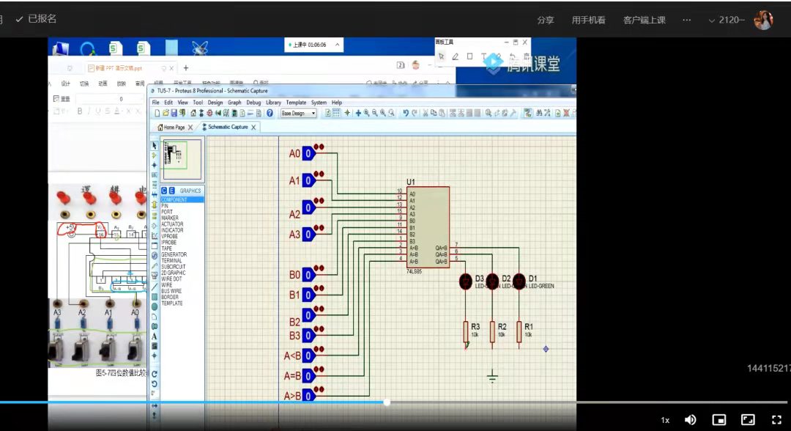Viewport: 791px width, 431px height.
Task: Switch to the Home Page tab
Action: tap(174, 127)
